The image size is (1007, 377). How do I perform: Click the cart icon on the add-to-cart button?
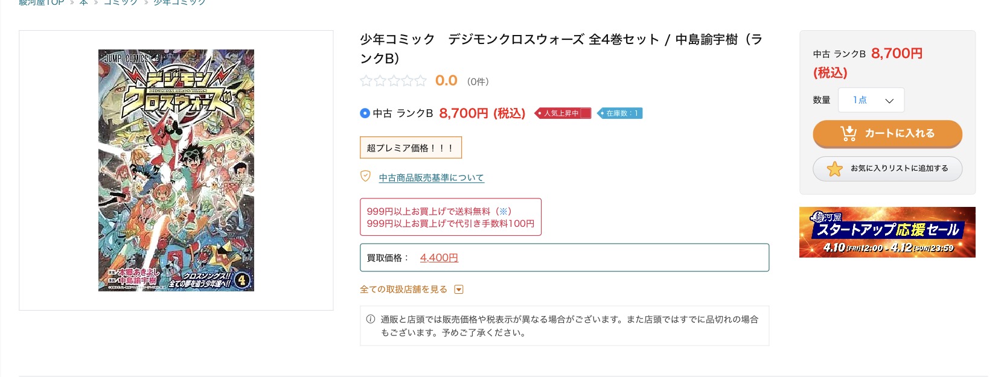point(848,133)
